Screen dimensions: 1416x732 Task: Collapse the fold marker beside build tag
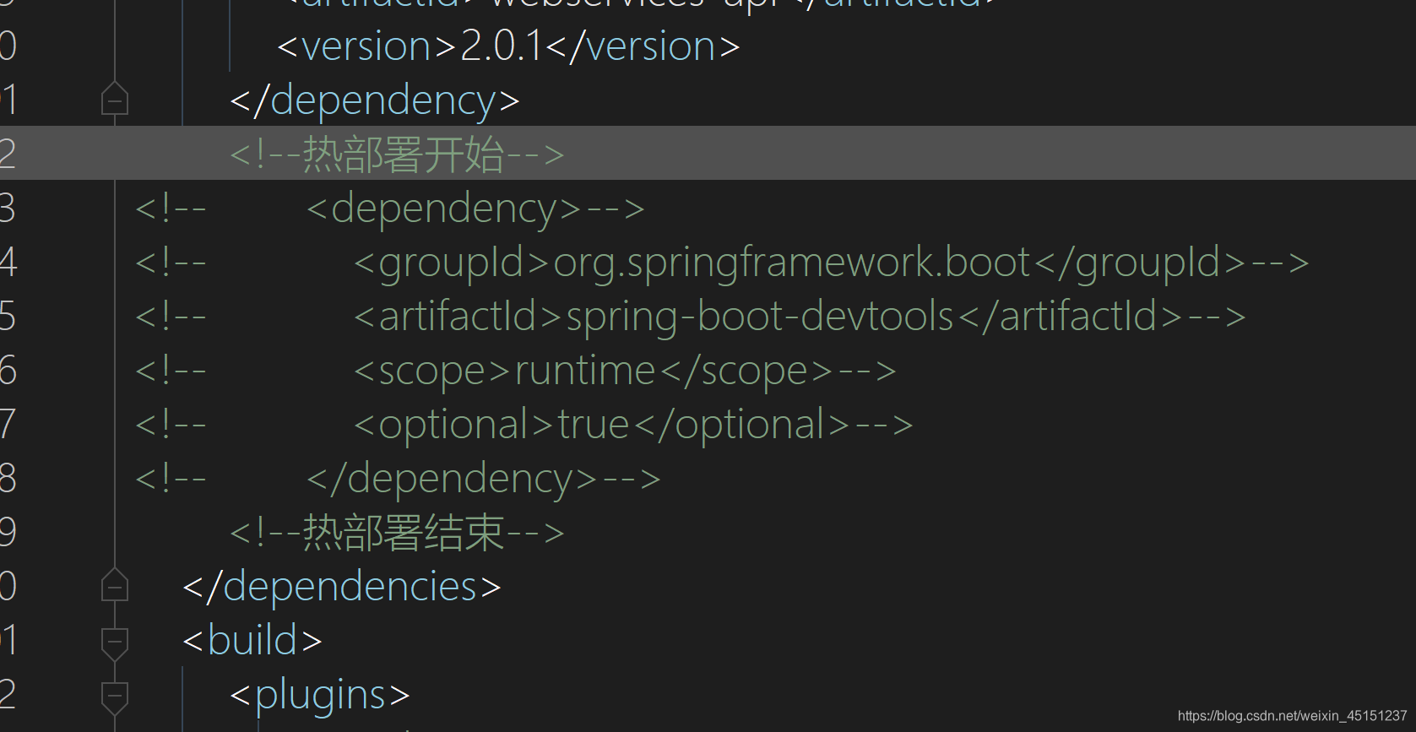pos(115,643)
